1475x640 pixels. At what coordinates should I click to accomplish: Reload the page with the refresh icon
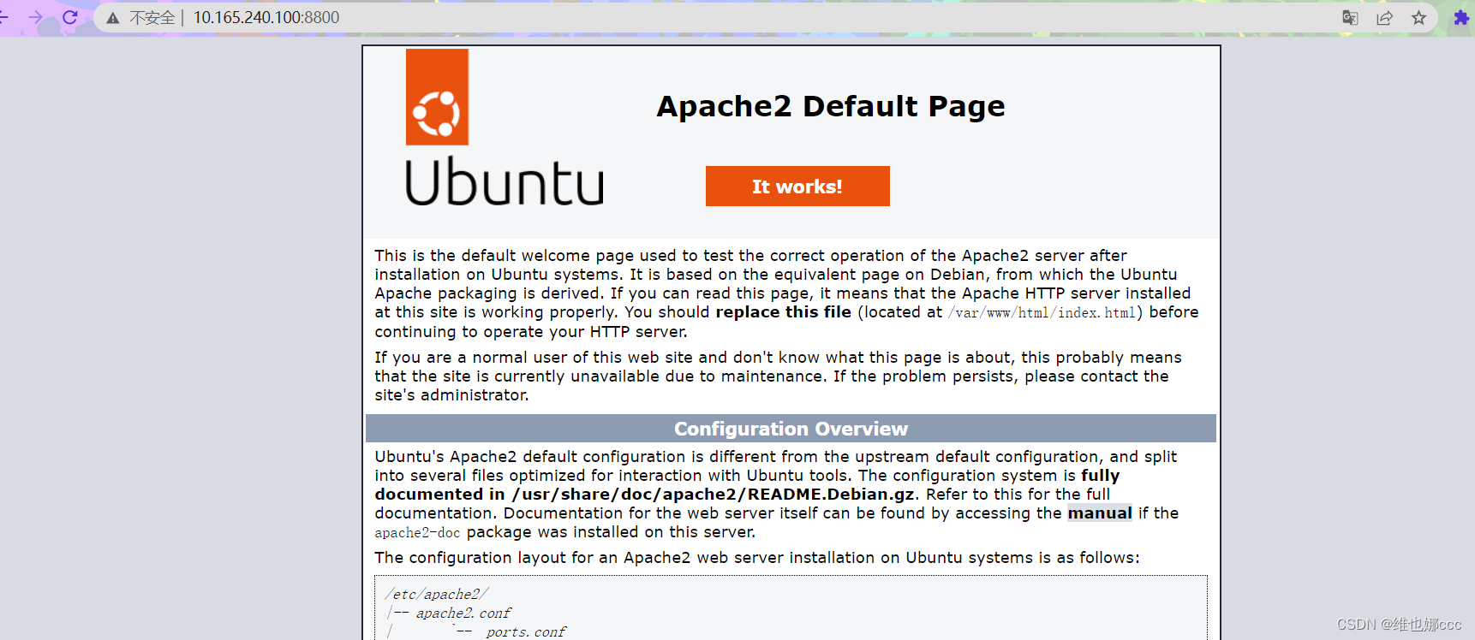70,17
